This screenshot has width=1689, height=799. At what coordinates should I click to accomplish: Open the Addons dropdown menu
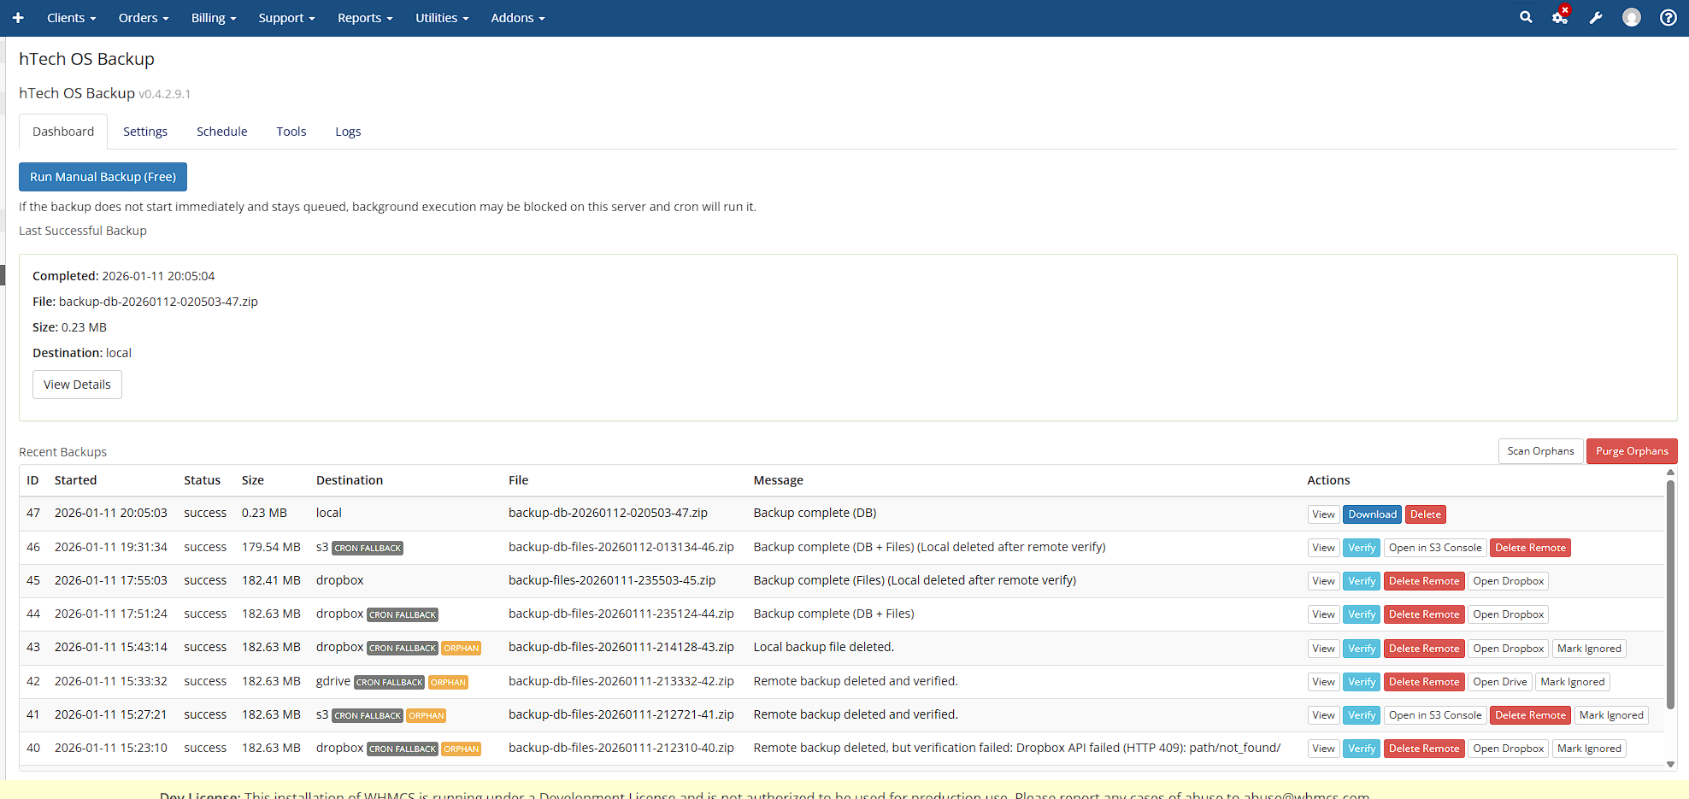[x=517, y=18]
